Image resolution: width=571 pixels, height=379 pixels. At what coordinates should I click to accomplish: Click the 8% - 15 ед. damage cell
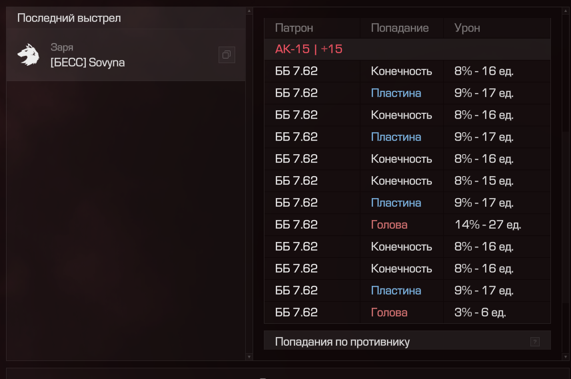coord(484,181)
